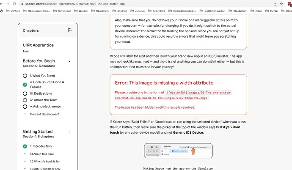The height and width of the screenshot is (170, 292).
Task: Collapse the 'Getting Started' section chevron
Action: point(70,132)
